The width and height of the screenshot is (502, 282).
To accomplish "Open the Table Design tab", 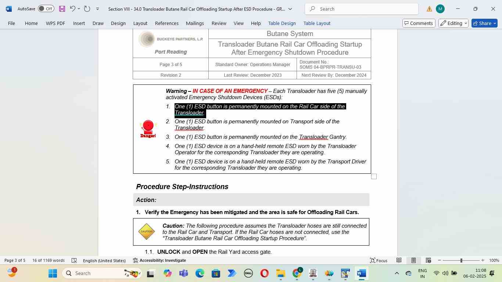I will [282, 23].
